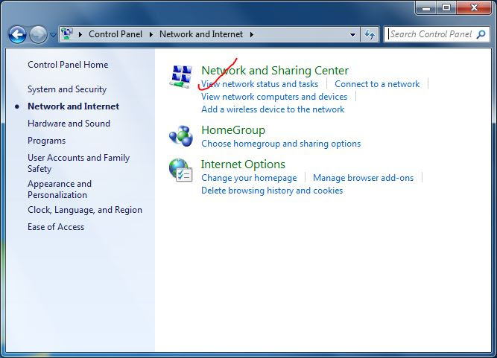Expand the arrow before Control Panel breadcrumb
This screenshot has height=358, width=497.
[80, 34]
